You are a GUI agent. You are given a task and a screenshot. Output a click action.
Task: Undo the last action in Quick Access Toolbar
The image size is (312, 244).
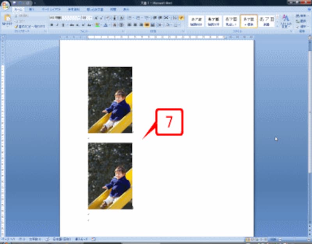[x=21, y=3]
